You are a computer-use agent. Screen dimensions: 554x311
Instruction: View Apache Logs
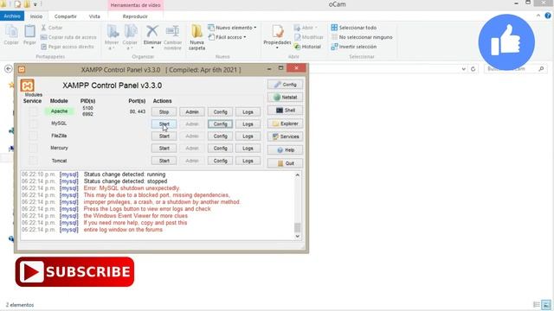248,111
